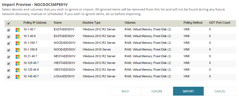This screenshot has height=98, width=239.
Task: Deselect the NEWYADDS01V row checkbox
Action: tap(9, 57)
